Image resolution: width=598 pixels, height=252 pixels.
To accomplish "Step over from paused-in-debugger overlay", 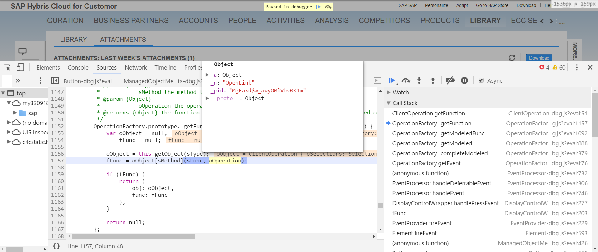I will coord(328,7).
